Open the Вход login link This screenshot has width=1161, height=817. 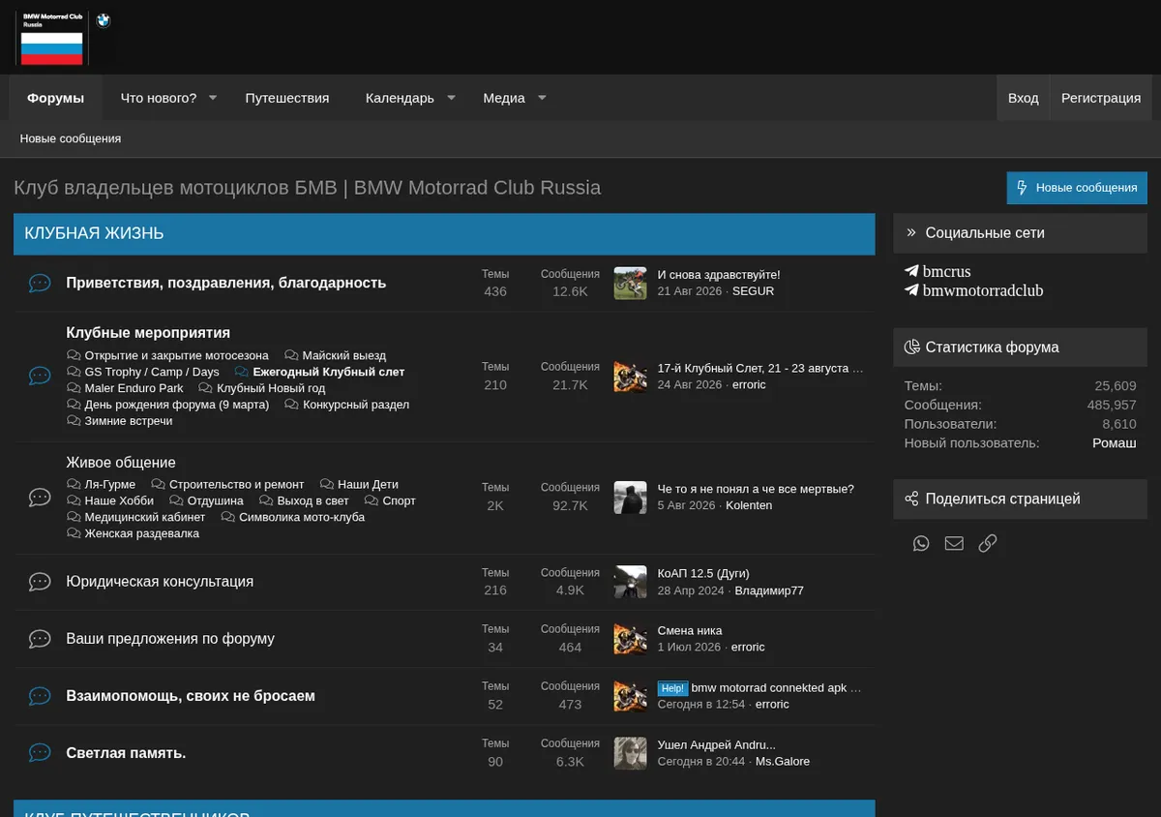pyautogui.click(x=1023, y=98)
